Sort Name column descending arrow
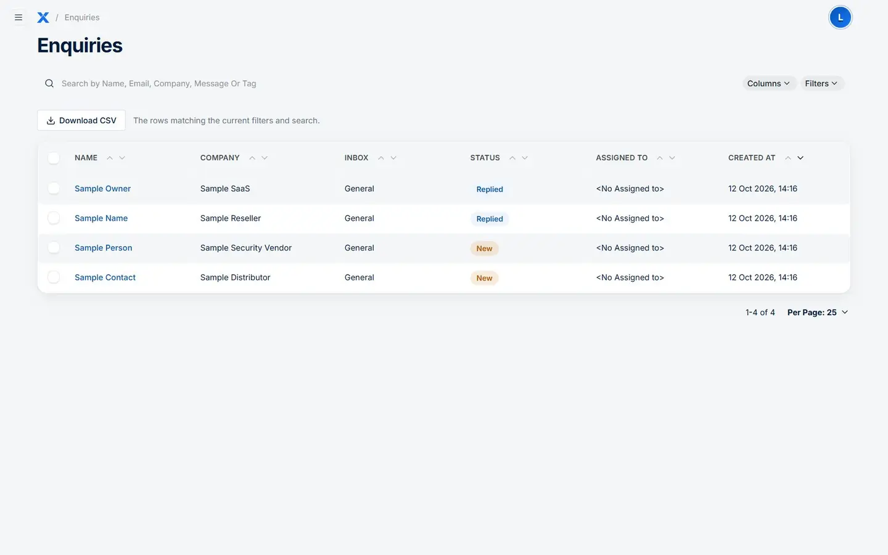 click(x=122, y=158)
